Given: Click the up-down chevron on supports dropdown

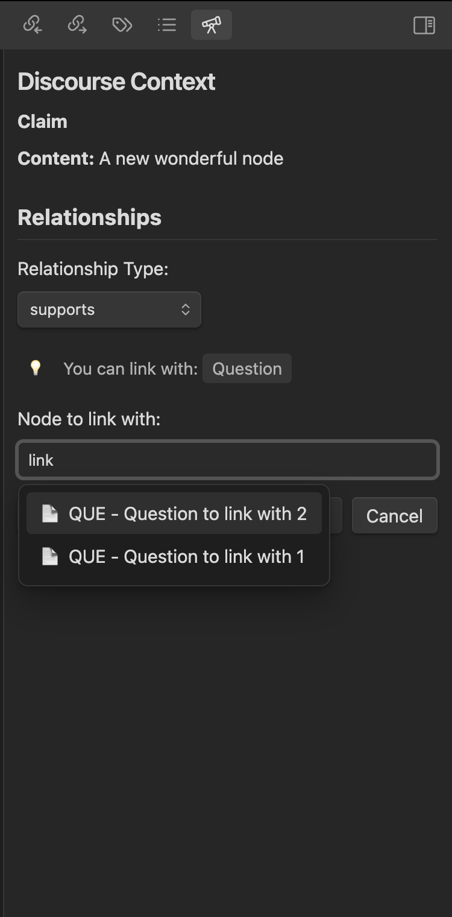Looking at the screenshot, I should pos(186,309).
